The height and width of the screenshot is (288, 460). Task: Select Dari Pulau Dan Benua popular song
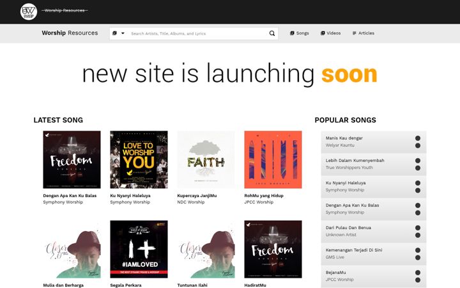coord(348,228)
